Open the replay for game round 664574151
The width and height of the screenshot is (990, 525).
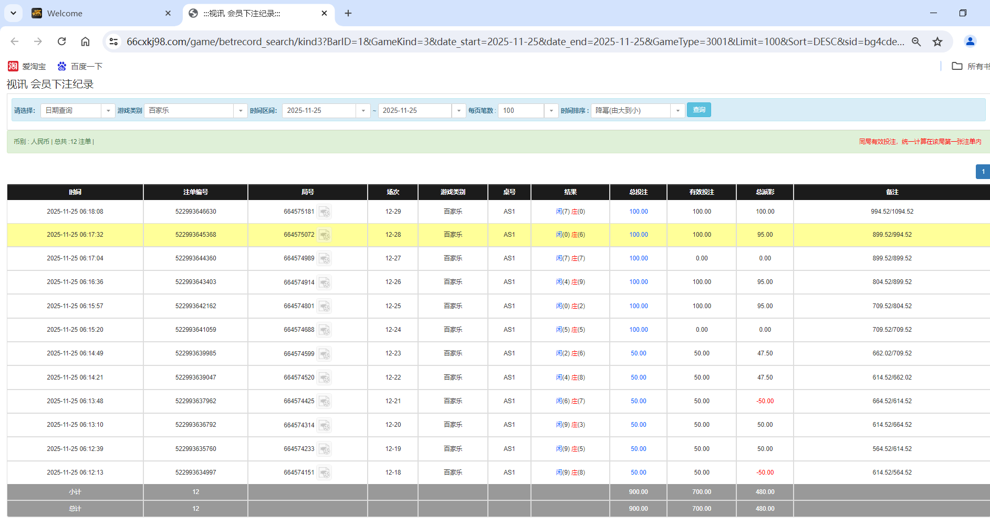click(325, 472)
